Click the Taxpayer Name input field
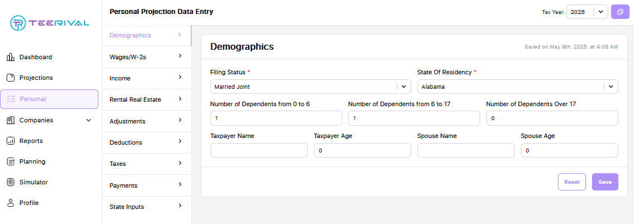 [259, 151]
